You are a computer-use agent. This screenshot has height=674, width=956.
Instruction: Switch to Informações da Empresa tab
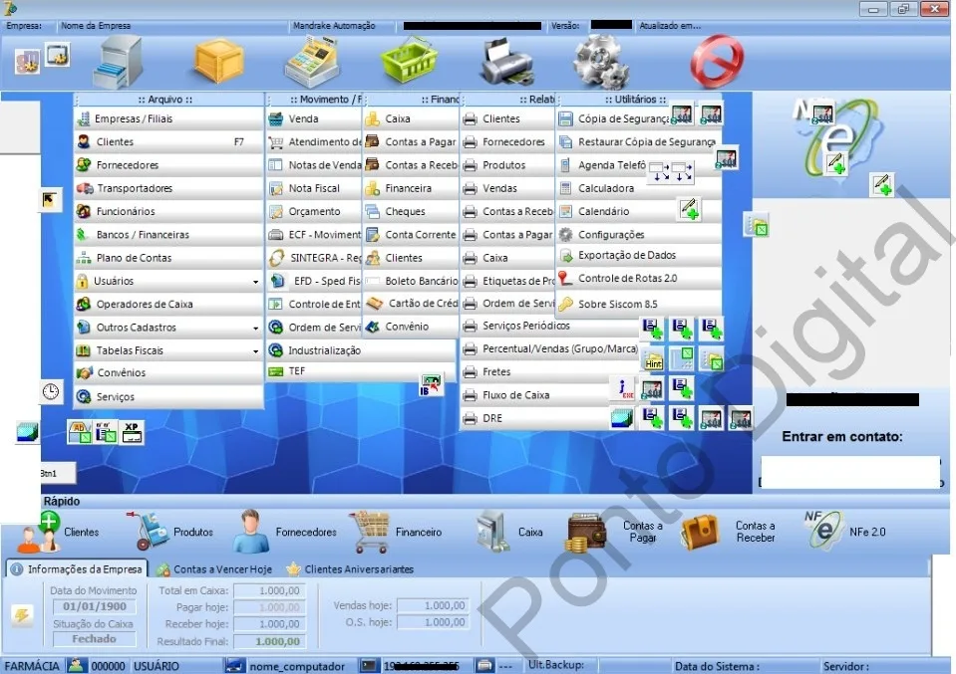pyautogui.click(x=77, y=568)
